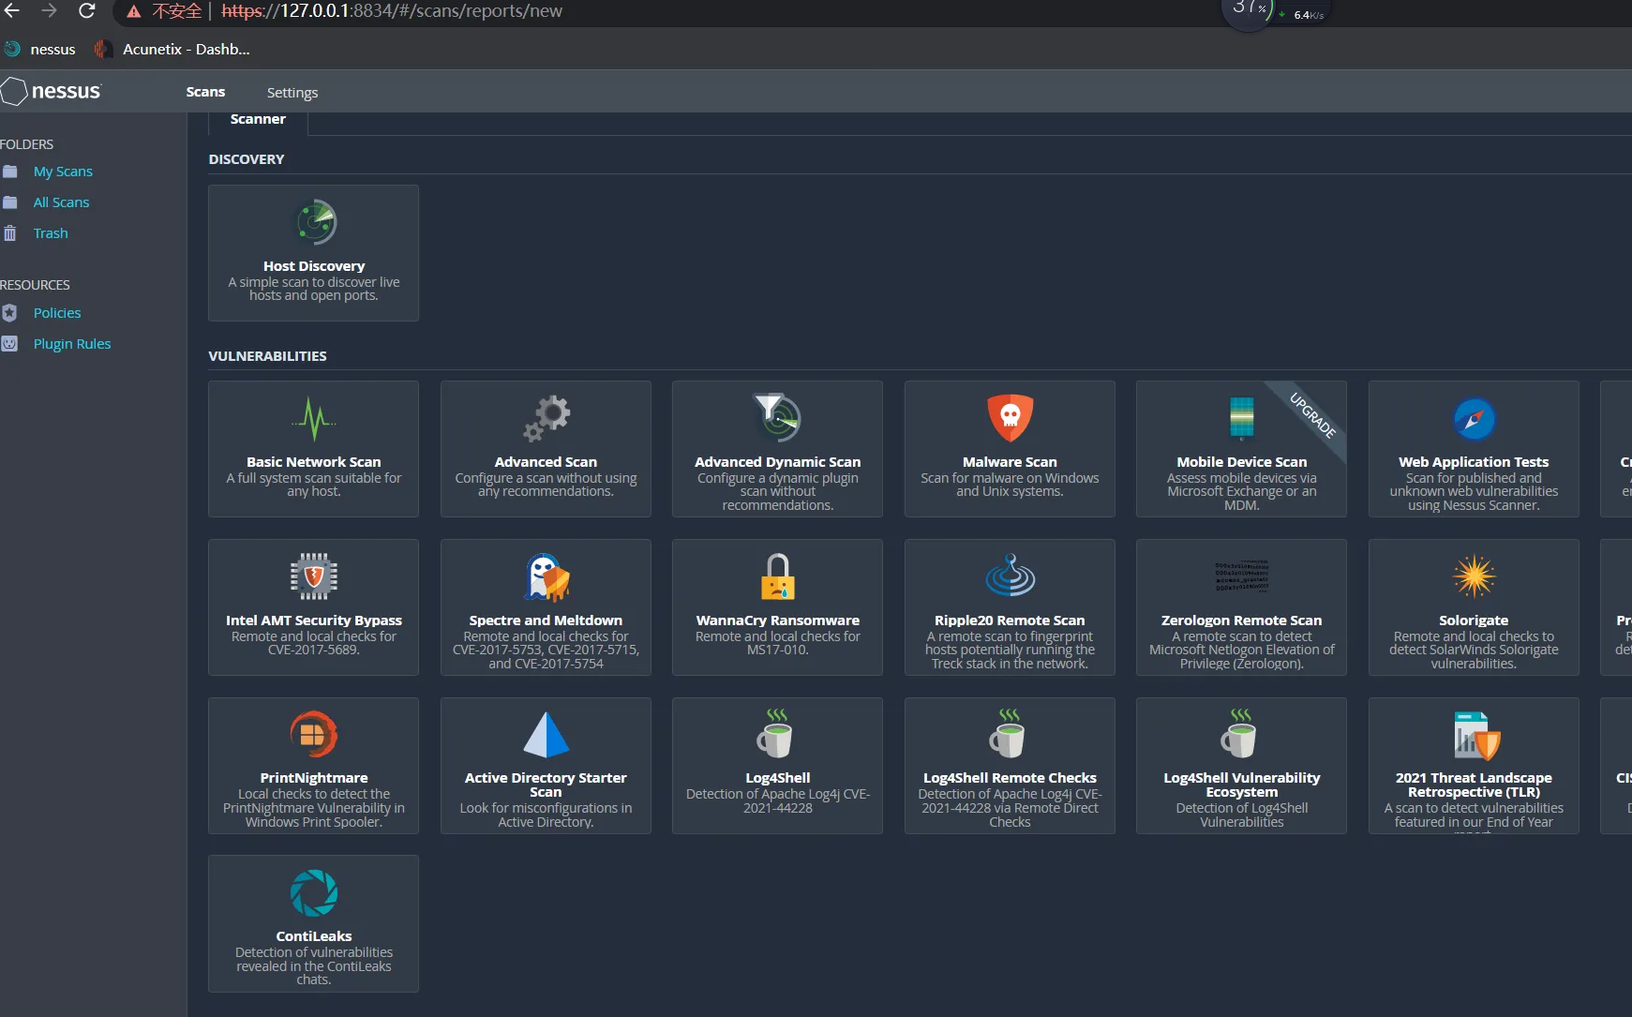Click the Log4Shell coffee cup icon
1632x1017 pixels.
(x=775, y=733)
